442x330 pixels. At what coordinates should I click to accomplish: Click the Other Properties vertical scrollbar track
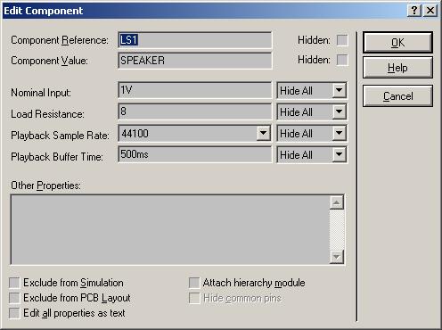[x=337, y=229]
